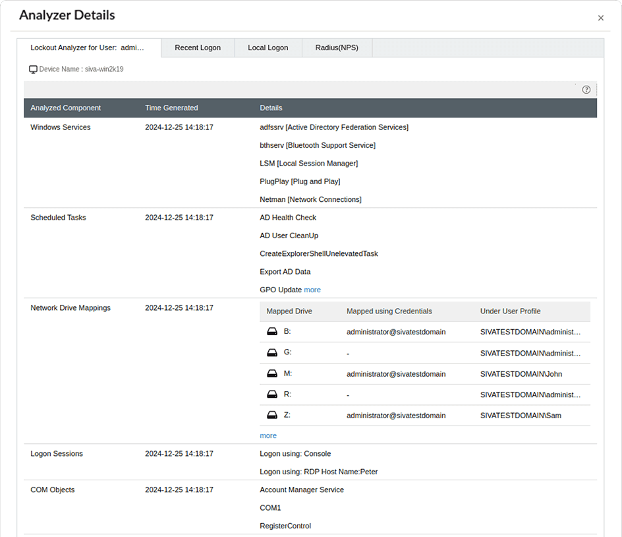622x537 pixels.
Task: Open the Local Logon tab
Action: pos(268,47)
